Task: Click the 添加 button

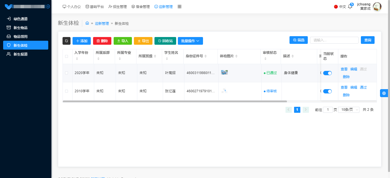Action: tap(82, 41)
